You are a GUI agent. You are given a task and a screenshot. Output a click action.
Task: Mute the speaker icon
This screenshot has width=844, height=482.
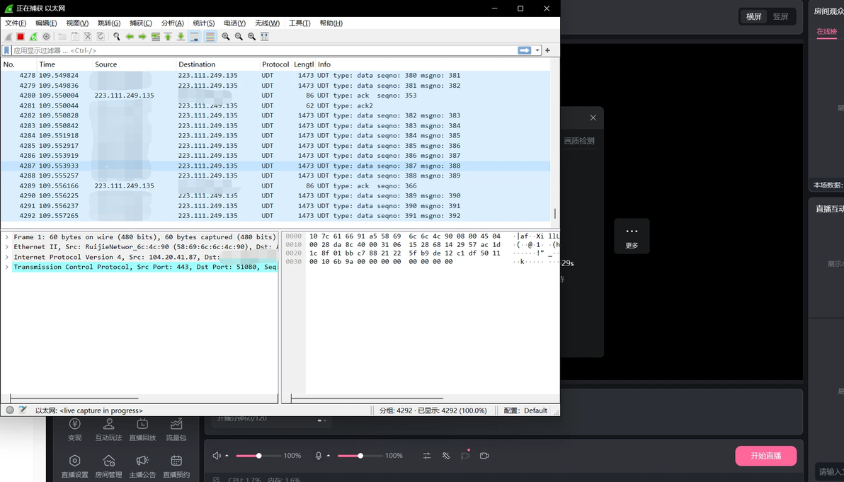click(217, 456)
